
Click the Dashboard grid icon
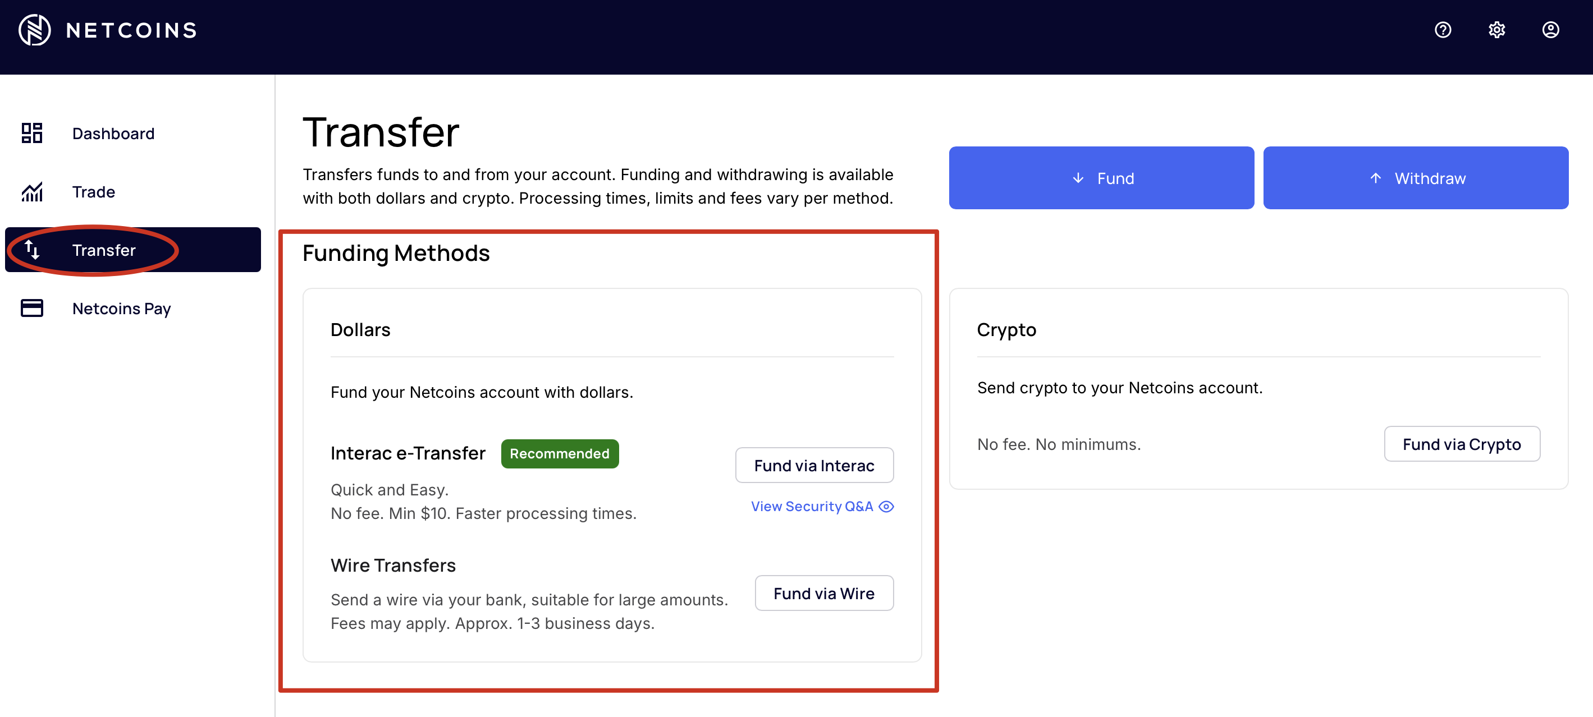coord(31,133)
